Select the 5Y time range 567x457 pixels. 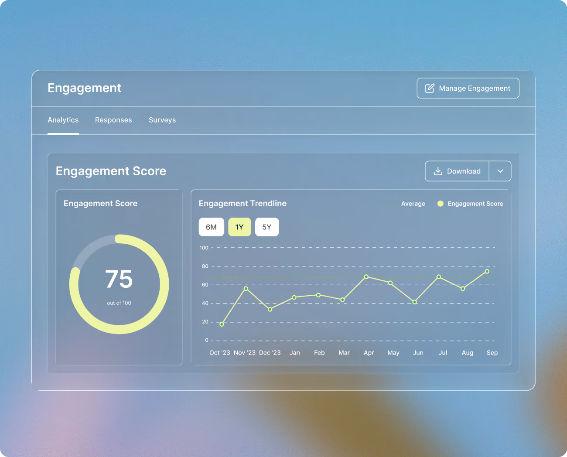click(267, 227)
